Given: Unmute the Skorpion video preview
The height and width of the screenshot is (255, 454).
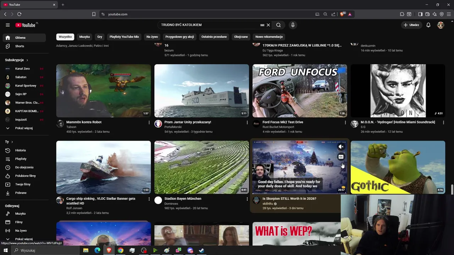Looking at the screenshot, I should point(341,147).
